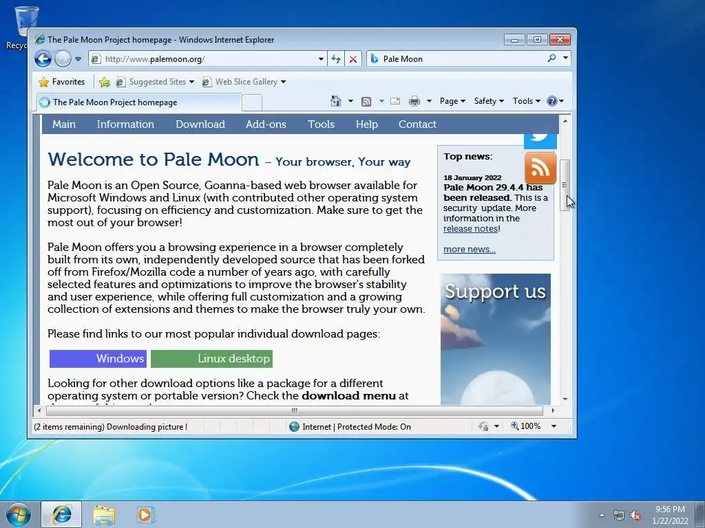This screenshot has width=705, height=528.
Task: Open the Tools site navigation item
Action: pos(321,124)
